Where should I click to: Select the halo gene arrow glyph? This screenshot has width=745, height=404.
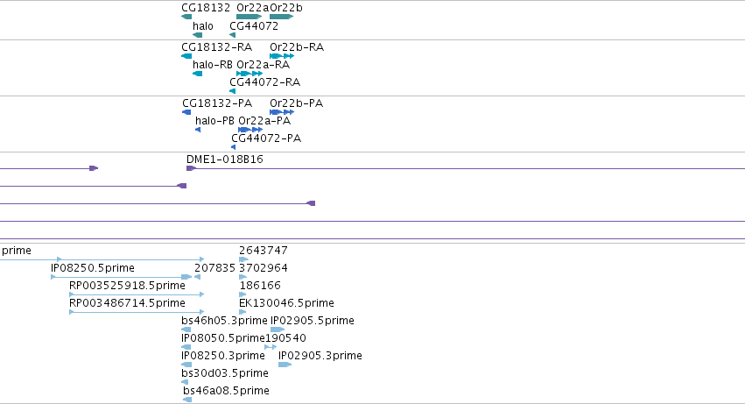(x=197, y=35)
